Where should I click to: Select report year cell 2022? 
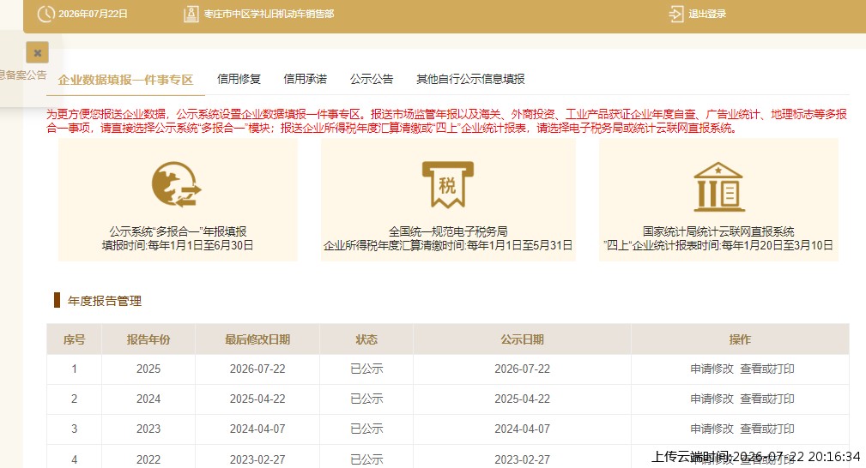[x=148, y=459]
